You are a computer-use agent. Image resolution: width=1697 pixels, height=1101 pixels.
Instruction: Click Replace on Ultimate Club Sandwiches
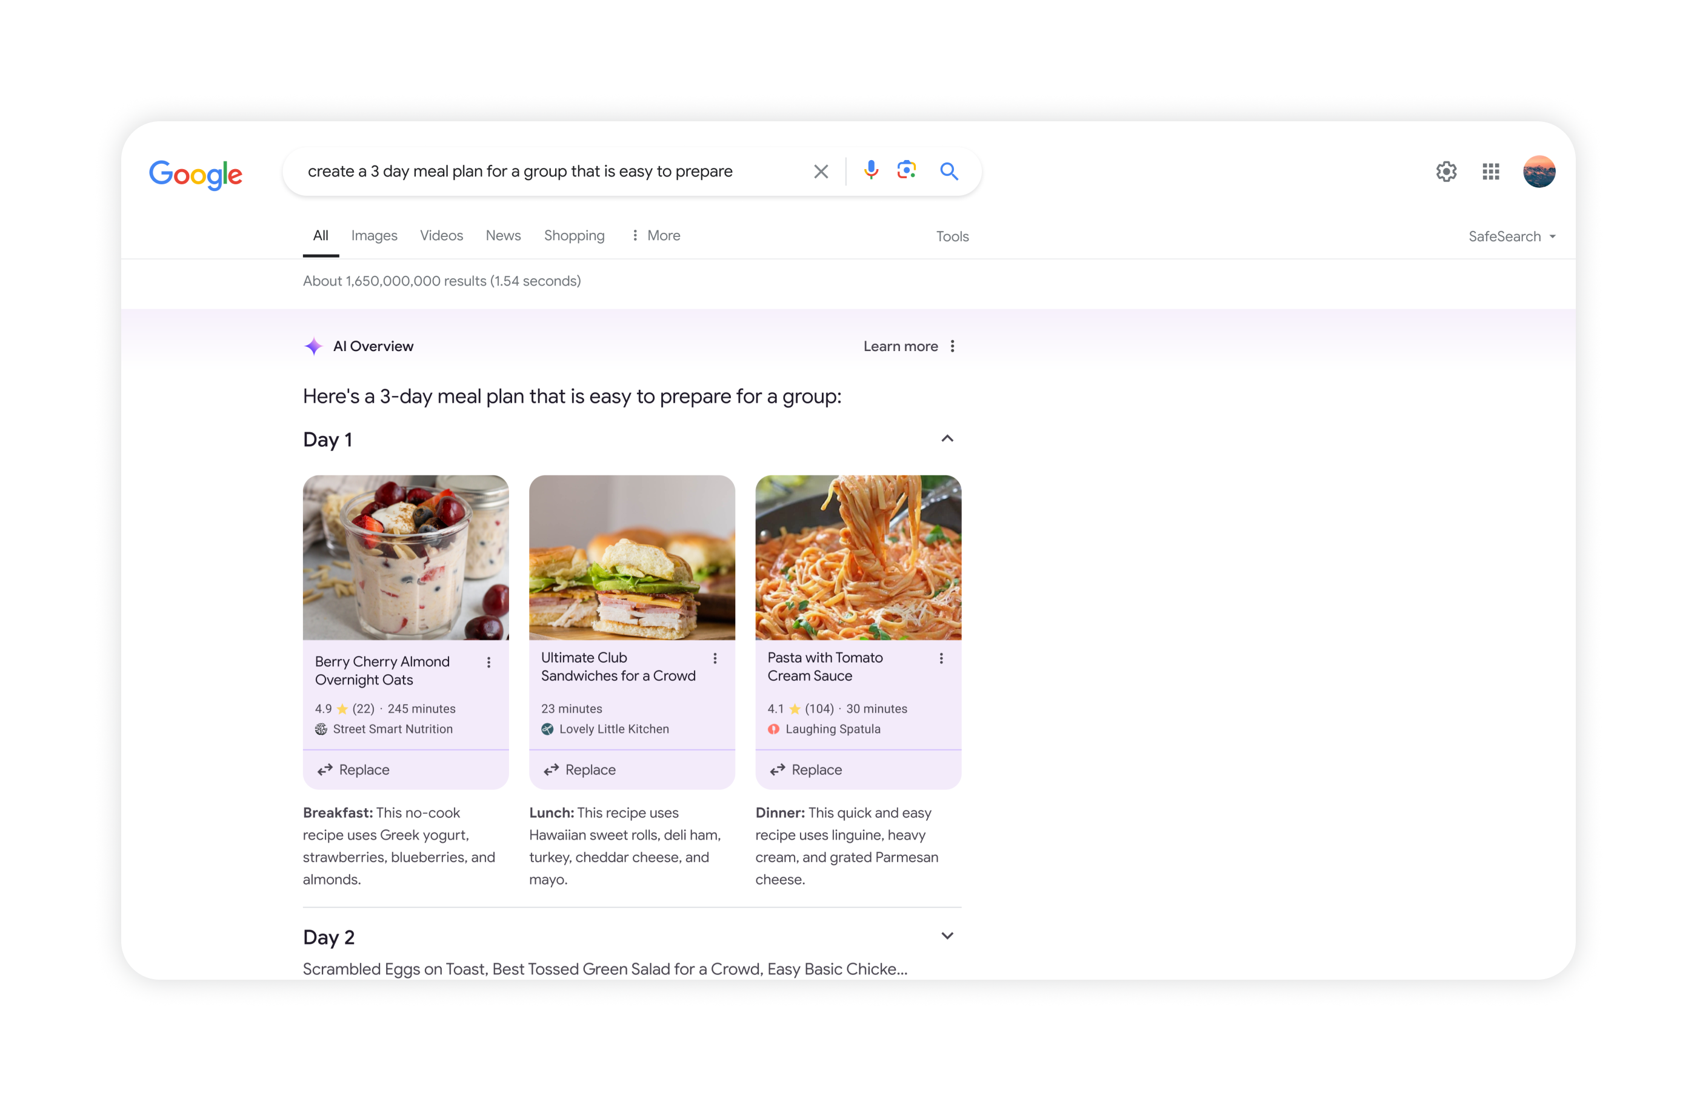click(x=590, y=768)
